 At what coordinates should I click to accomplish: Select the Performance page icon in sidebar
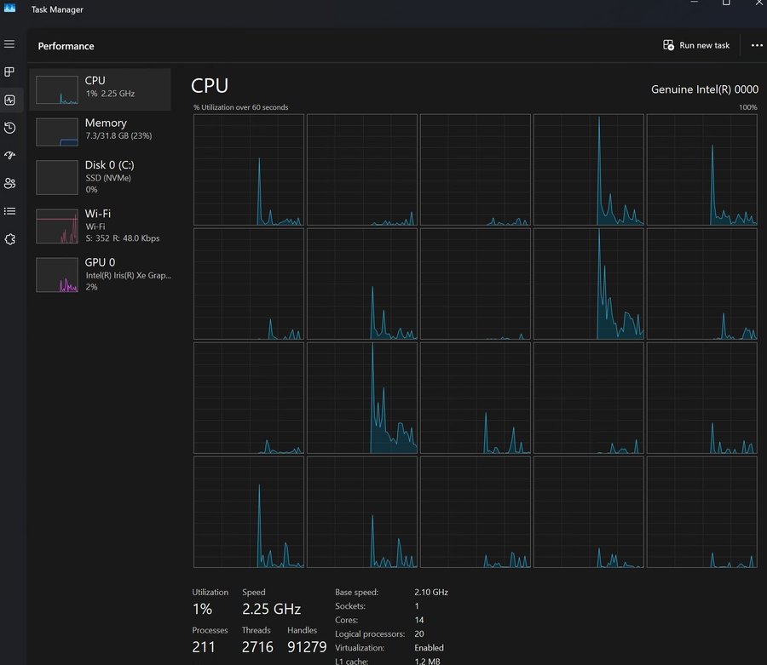[9, 100]
